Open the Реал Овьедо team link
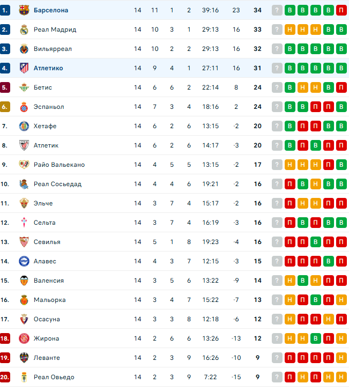The width and height of the screenshot is (349, 391). 54,377
